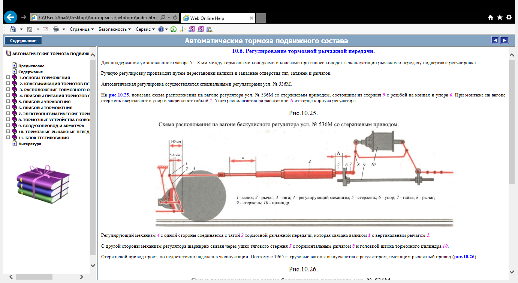Click the stacked books image
Image resolution: width=518 pixels, height=283 pixels.
pyautogui.click(x=43, y=185)
